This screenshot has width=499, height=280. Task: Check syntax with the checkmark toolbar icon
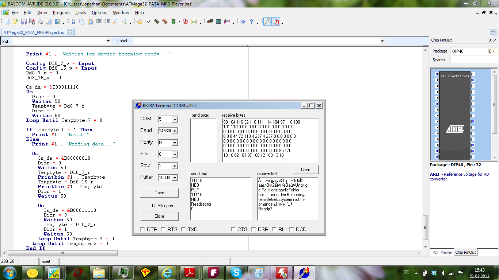(148, 22)
